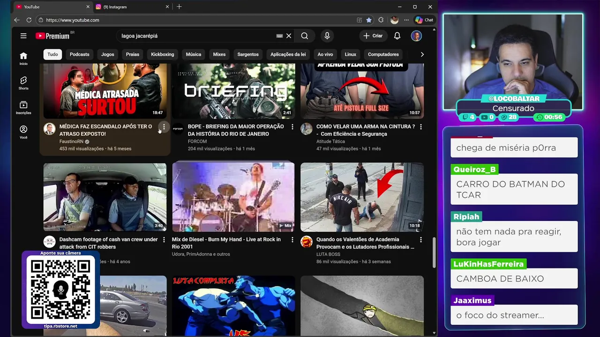Open Shorts from the sidebar
600x337 pixels.
coord(23,83)
